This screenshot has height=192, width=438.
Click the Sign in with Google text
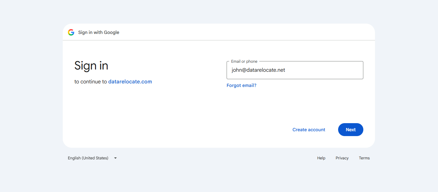tap(99, 32)
